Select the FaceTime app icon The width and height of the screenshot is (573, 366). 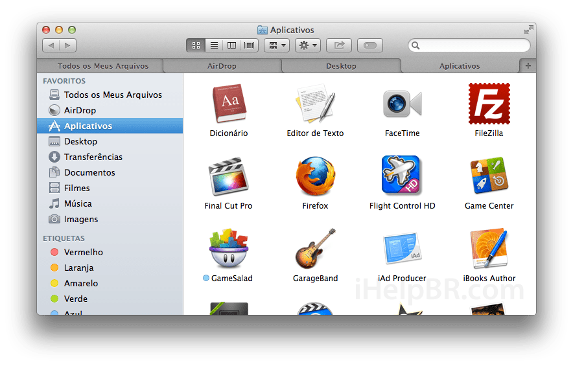coord(402,104)
